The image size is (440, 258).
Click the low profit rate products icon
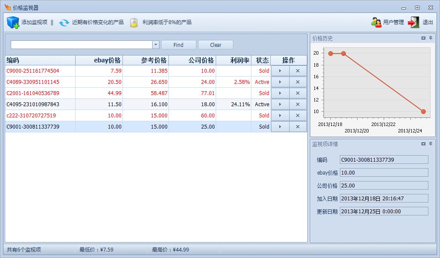(x=134, y=22)
